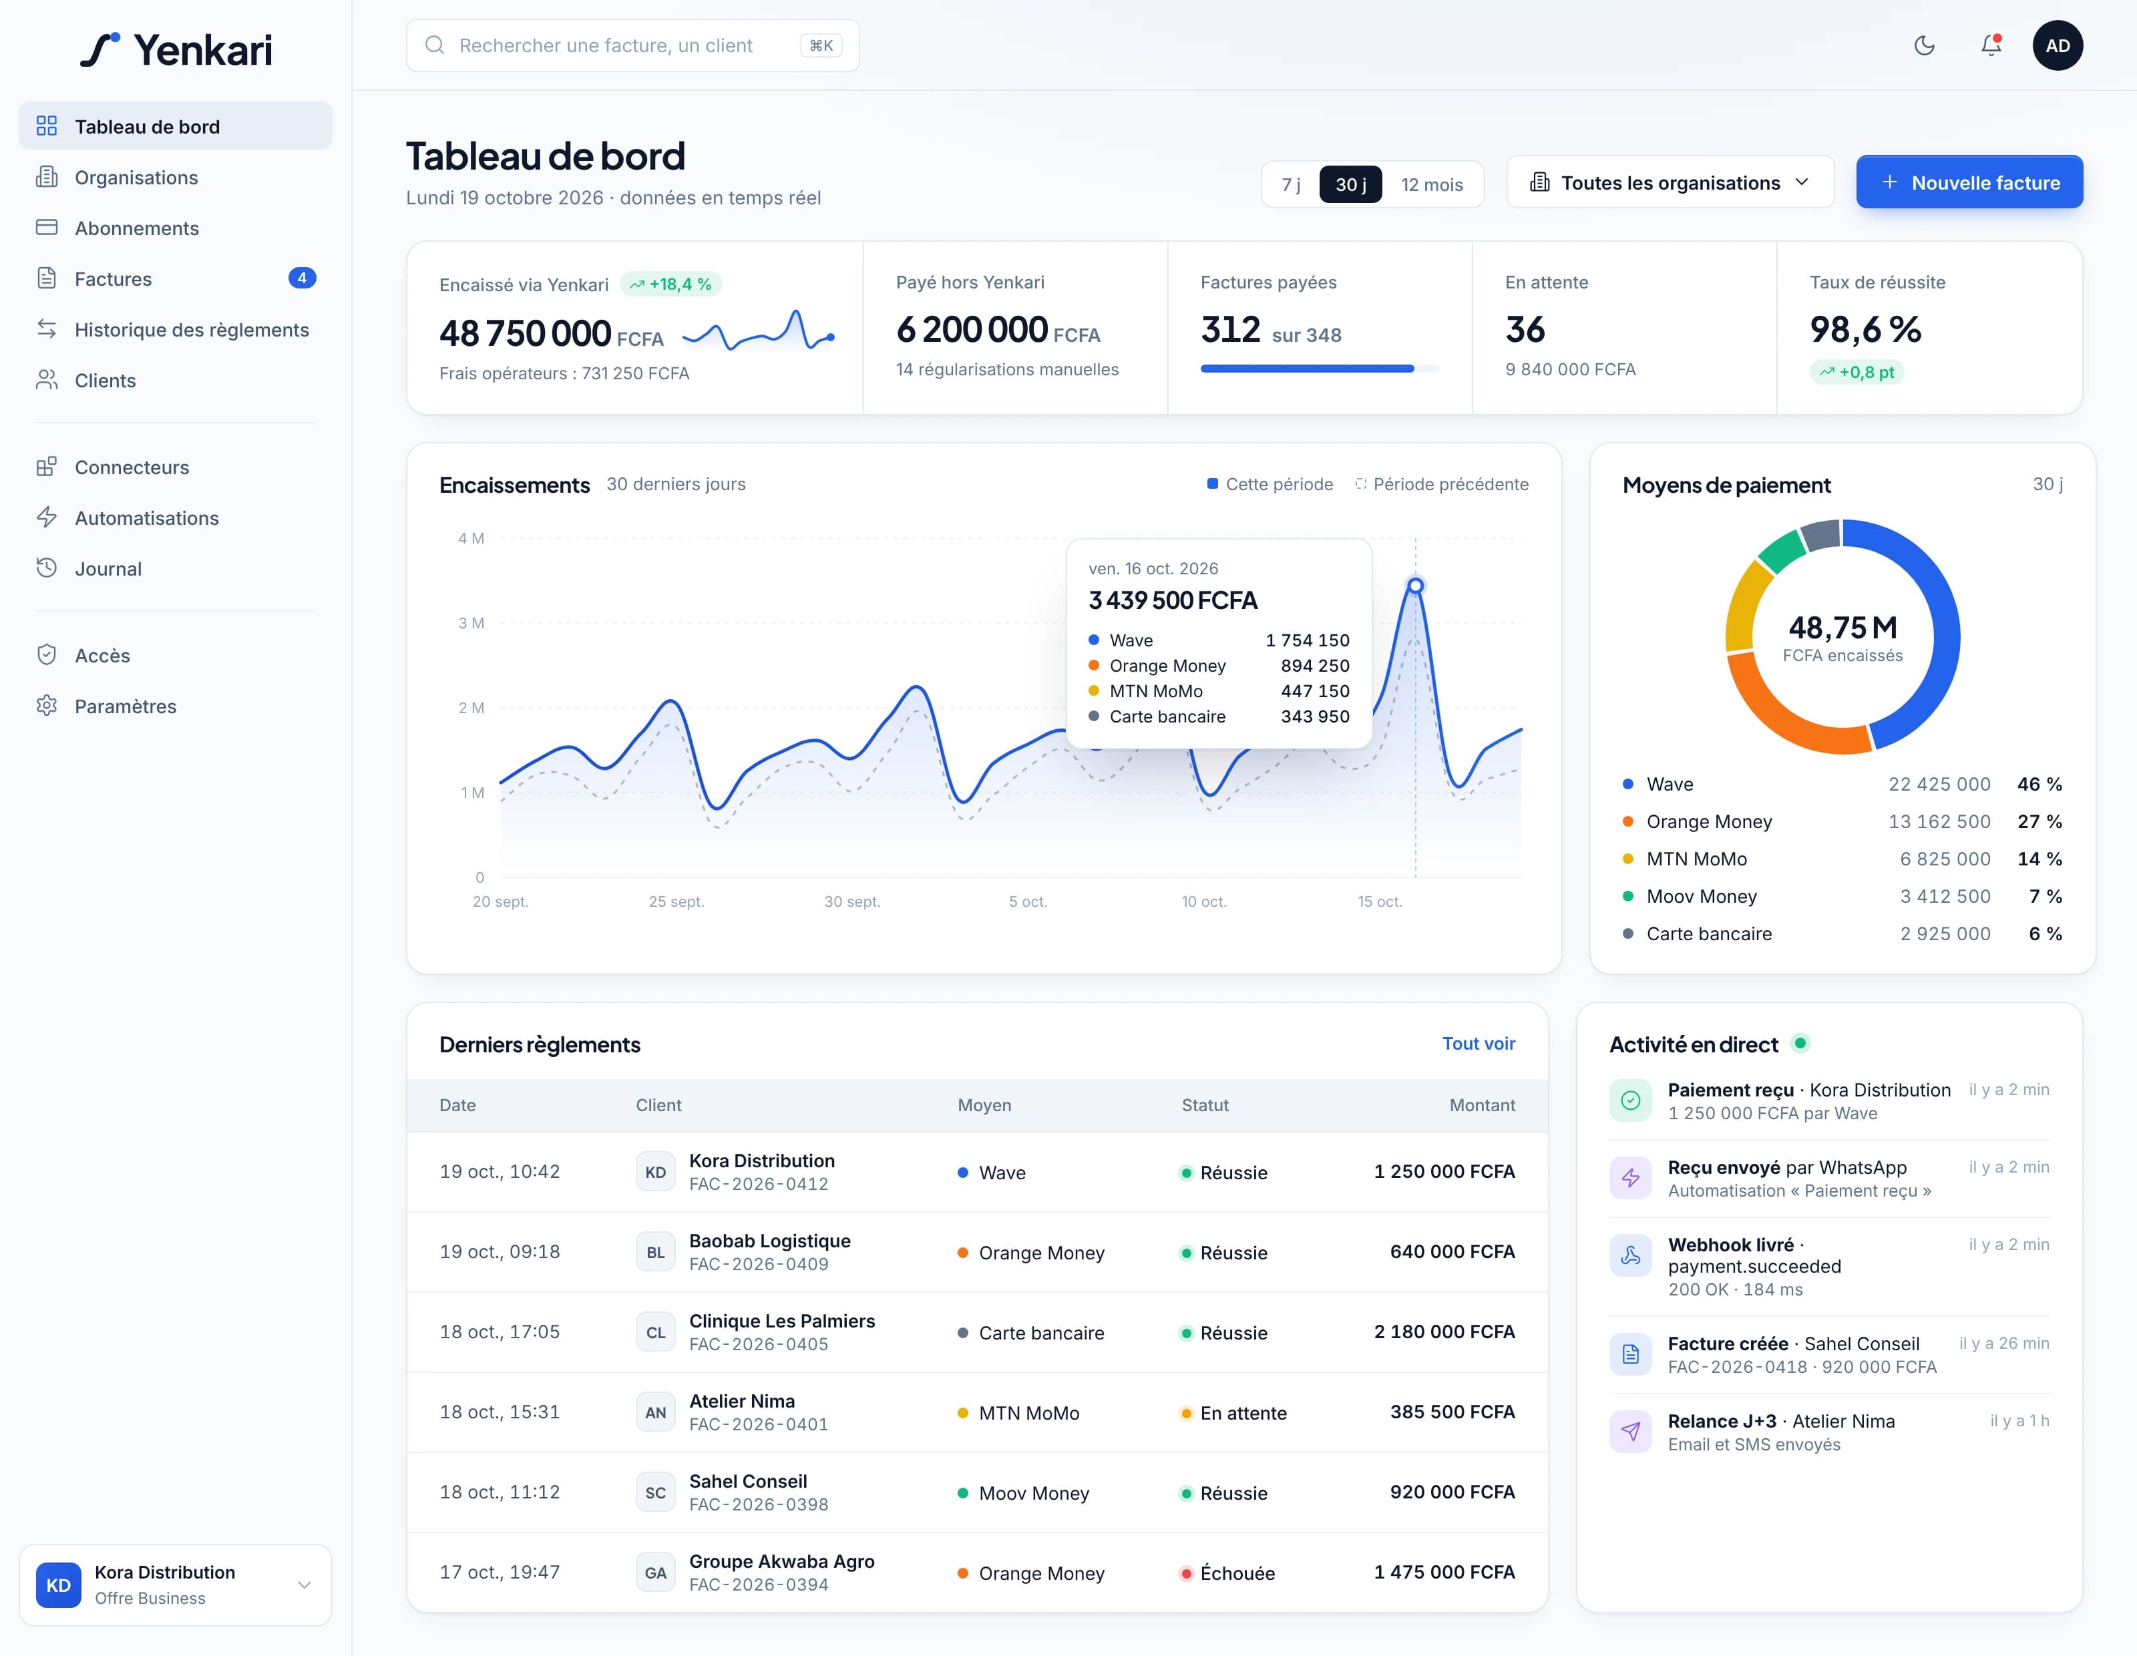Select the 12 mois period option

click(x=1432, y=184)
